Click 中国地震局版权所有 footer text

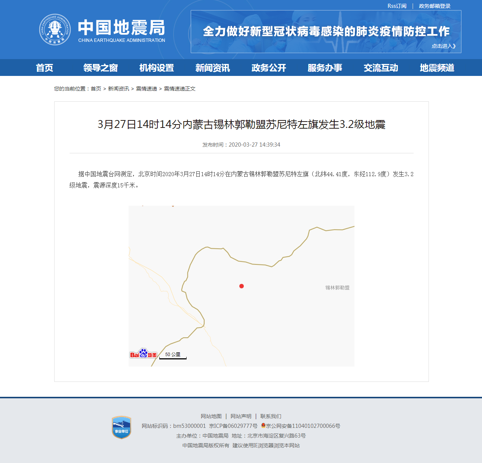tap(206, 445)
